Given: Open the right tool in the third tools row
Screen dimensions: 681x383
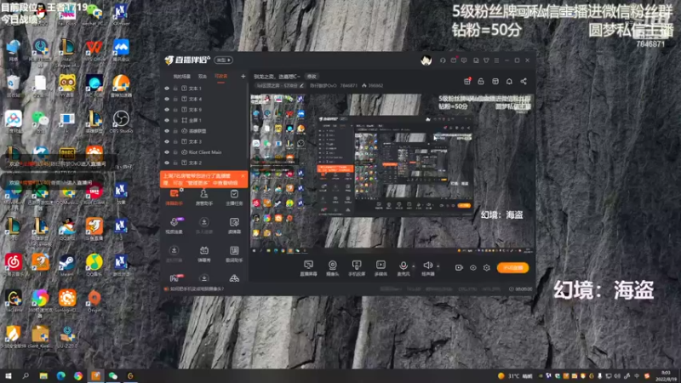Looking at the screenshot, I should [x=234, y=254].
